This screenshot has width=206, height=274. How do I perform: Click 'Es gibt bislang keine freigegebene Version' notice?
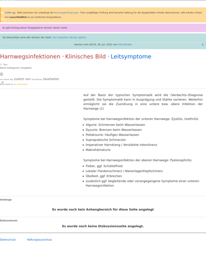coord(35,28)
